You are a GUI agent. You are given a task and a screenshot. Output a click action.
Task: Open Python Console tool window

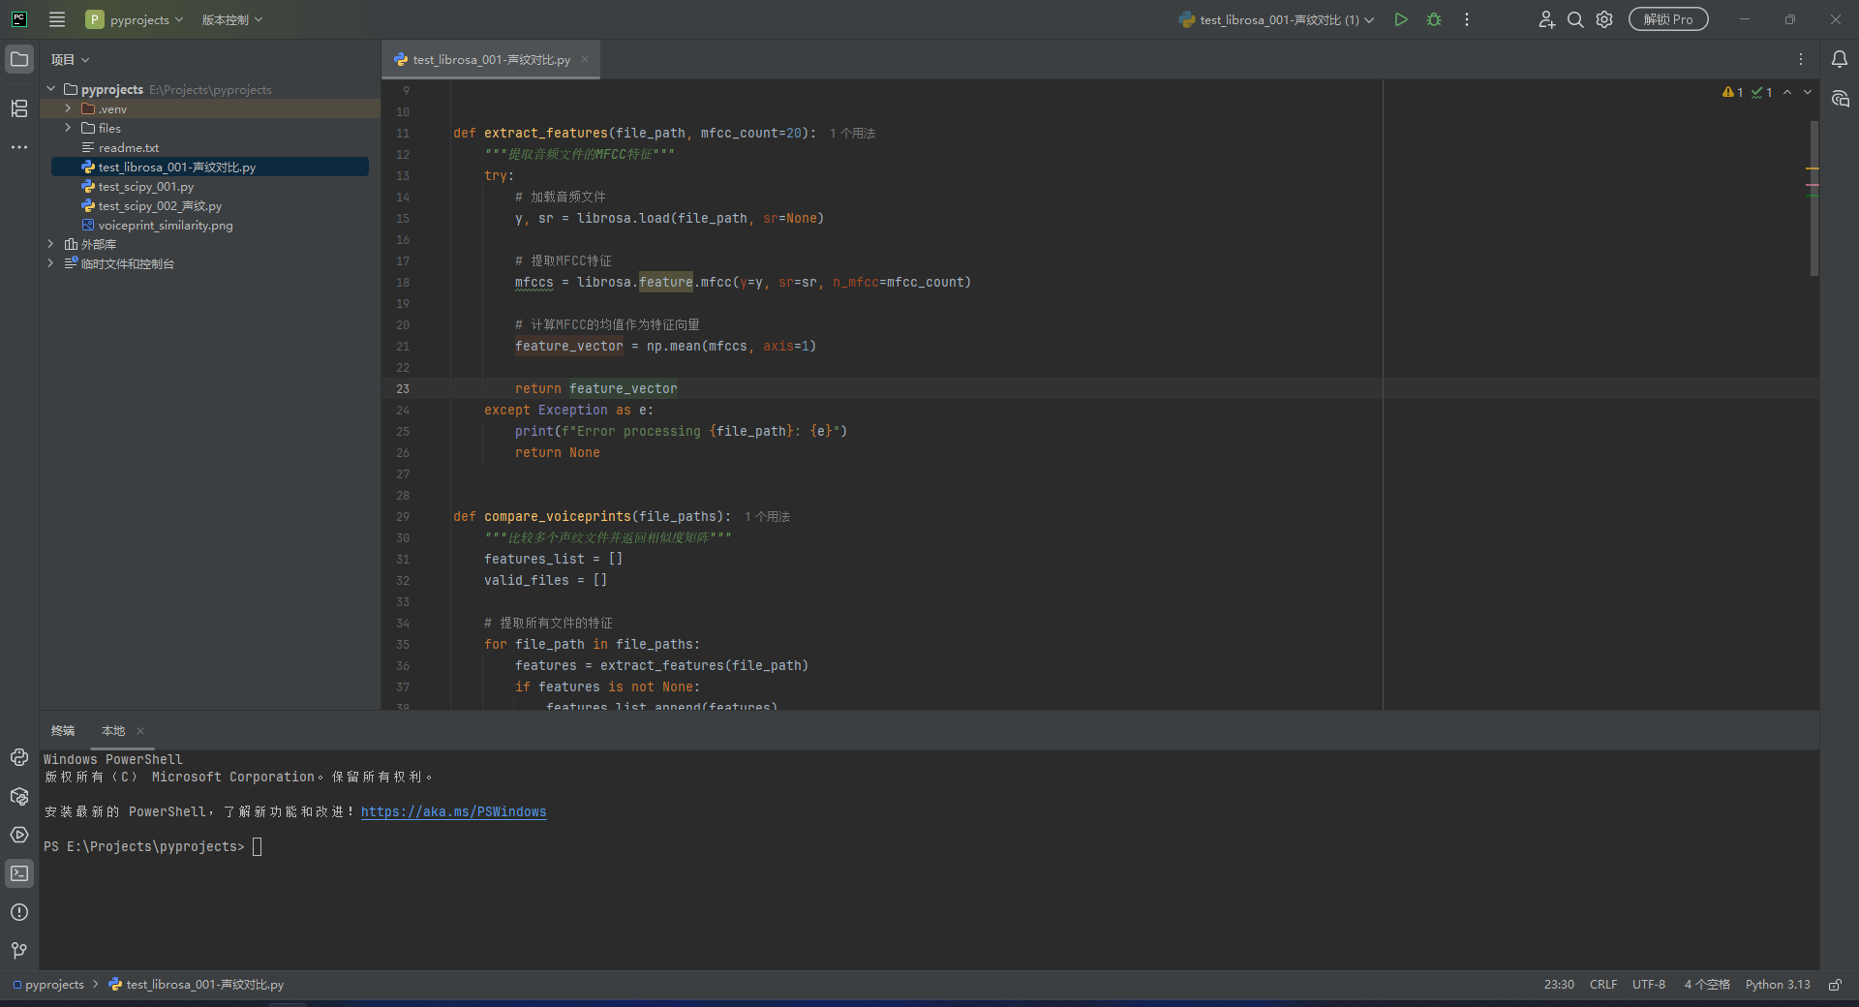[19, 757]
